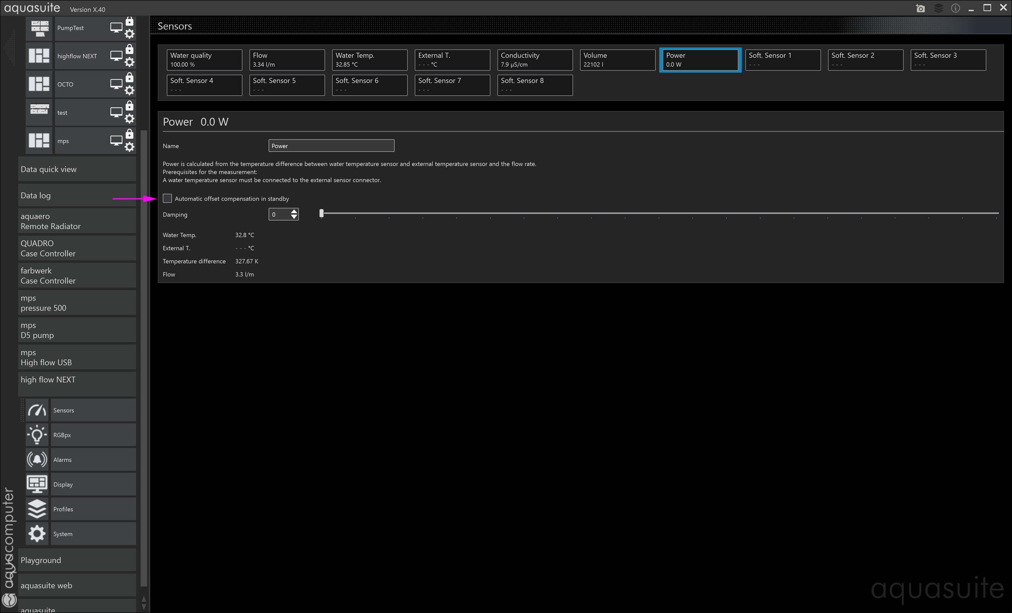The width and height of the screenshot is (1012, 613).
Task: Click the gear icon for OCTO overview page
Action: (x=129, y=90)
